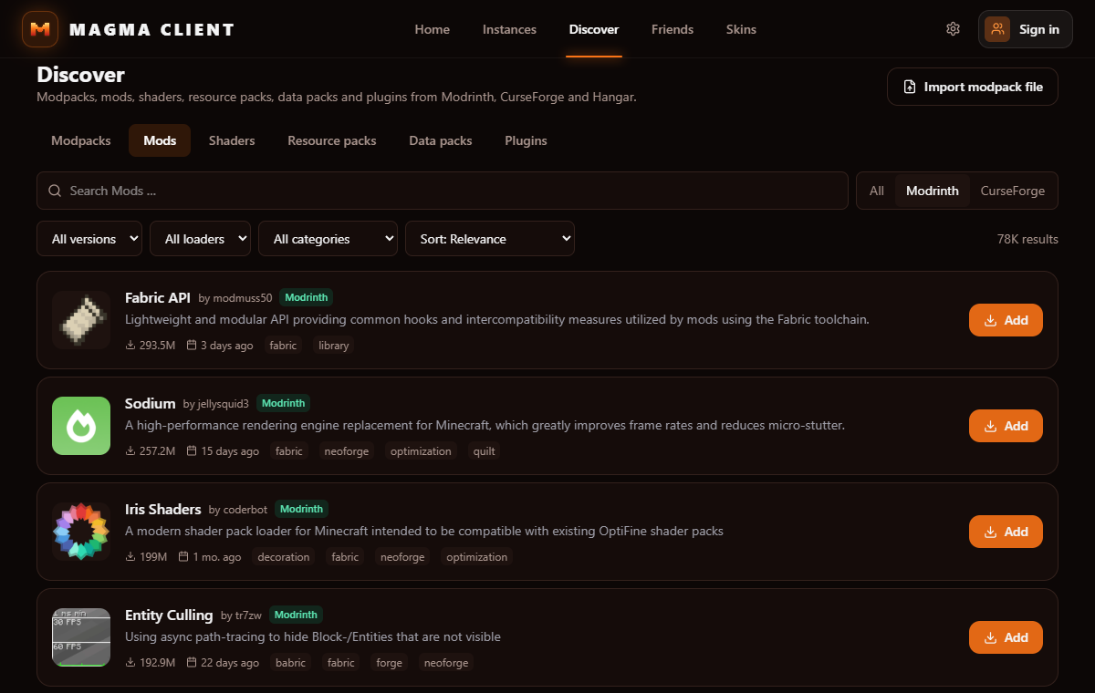Open the Entity Culling title link
This screenshot has height=693, width=1095.
(169, 615)
